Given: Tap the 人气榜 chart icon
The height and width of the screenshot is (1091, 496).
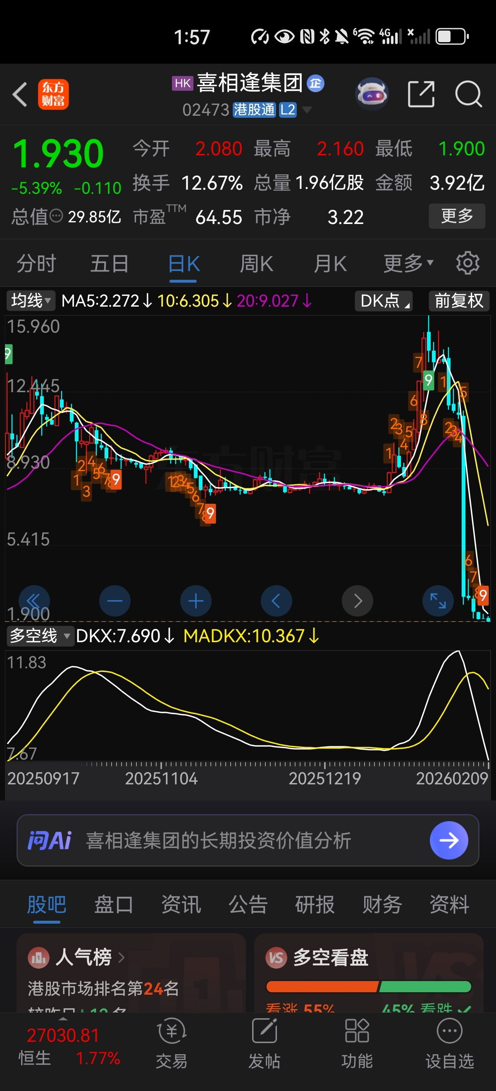Looking at the screenshot, I should (x=38, y=957).
